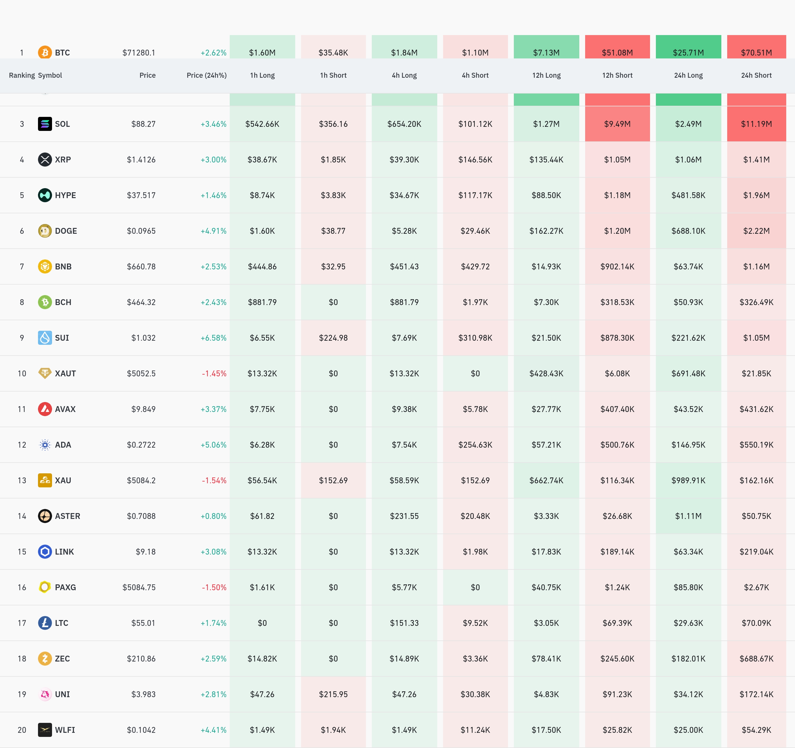The height and width of the screenshot is (748, 795).
Task: Click the Bitcoin BTC coin icon
Action: (45, 52)
